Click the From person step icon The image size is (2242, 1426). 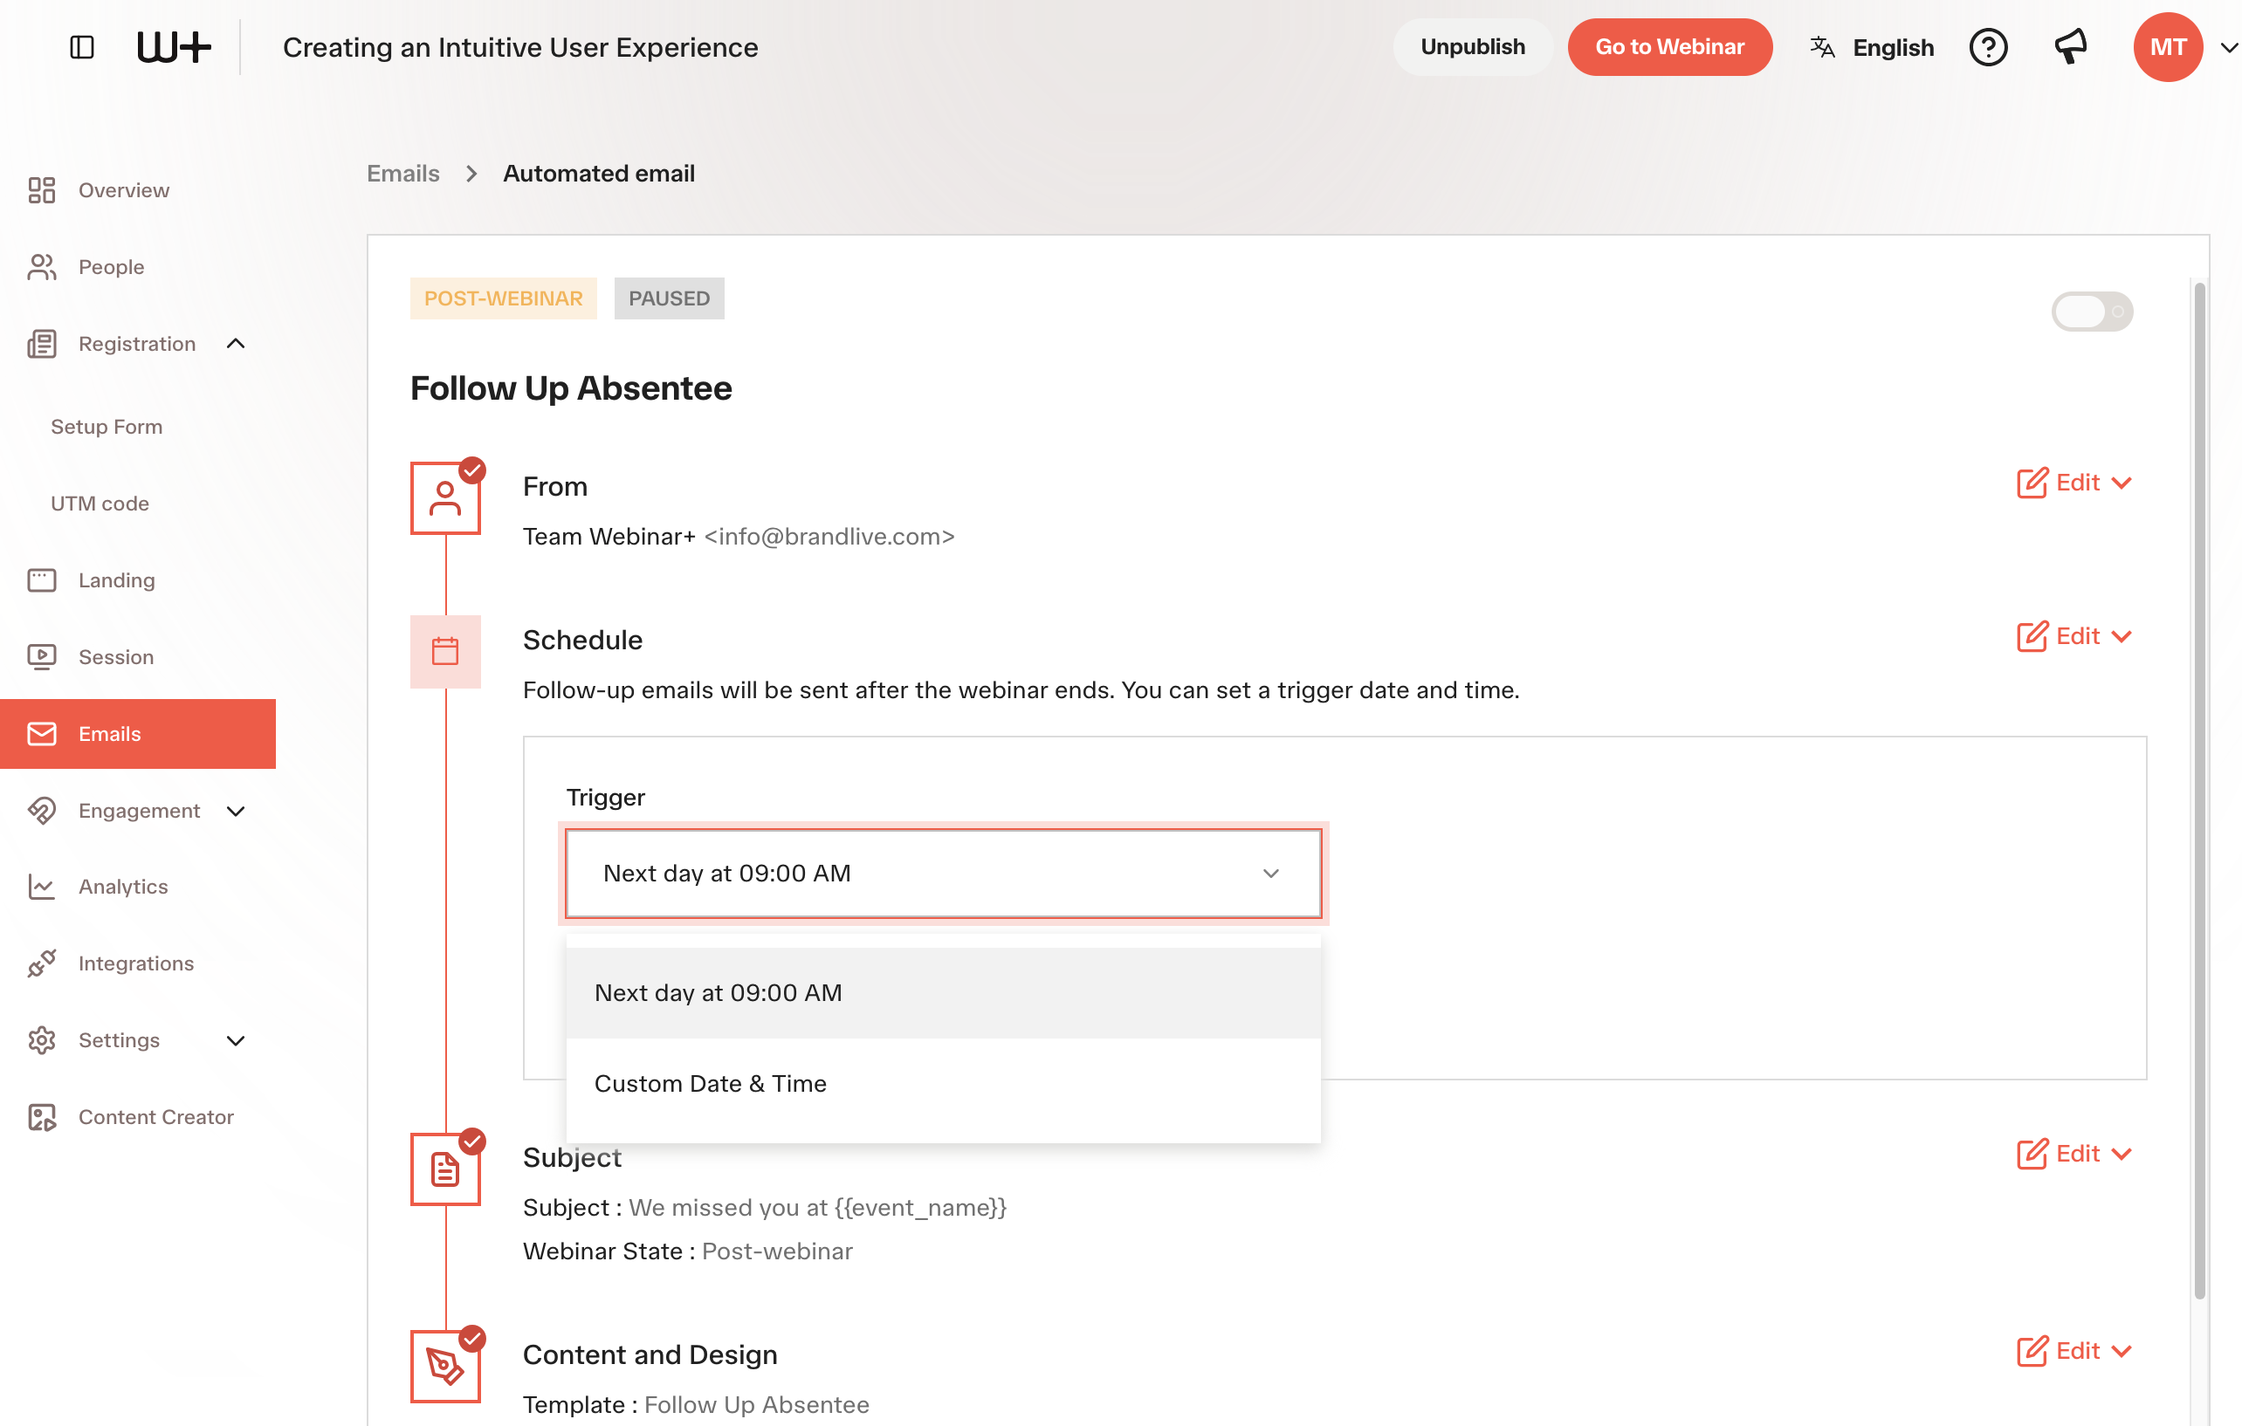point(445,498)
